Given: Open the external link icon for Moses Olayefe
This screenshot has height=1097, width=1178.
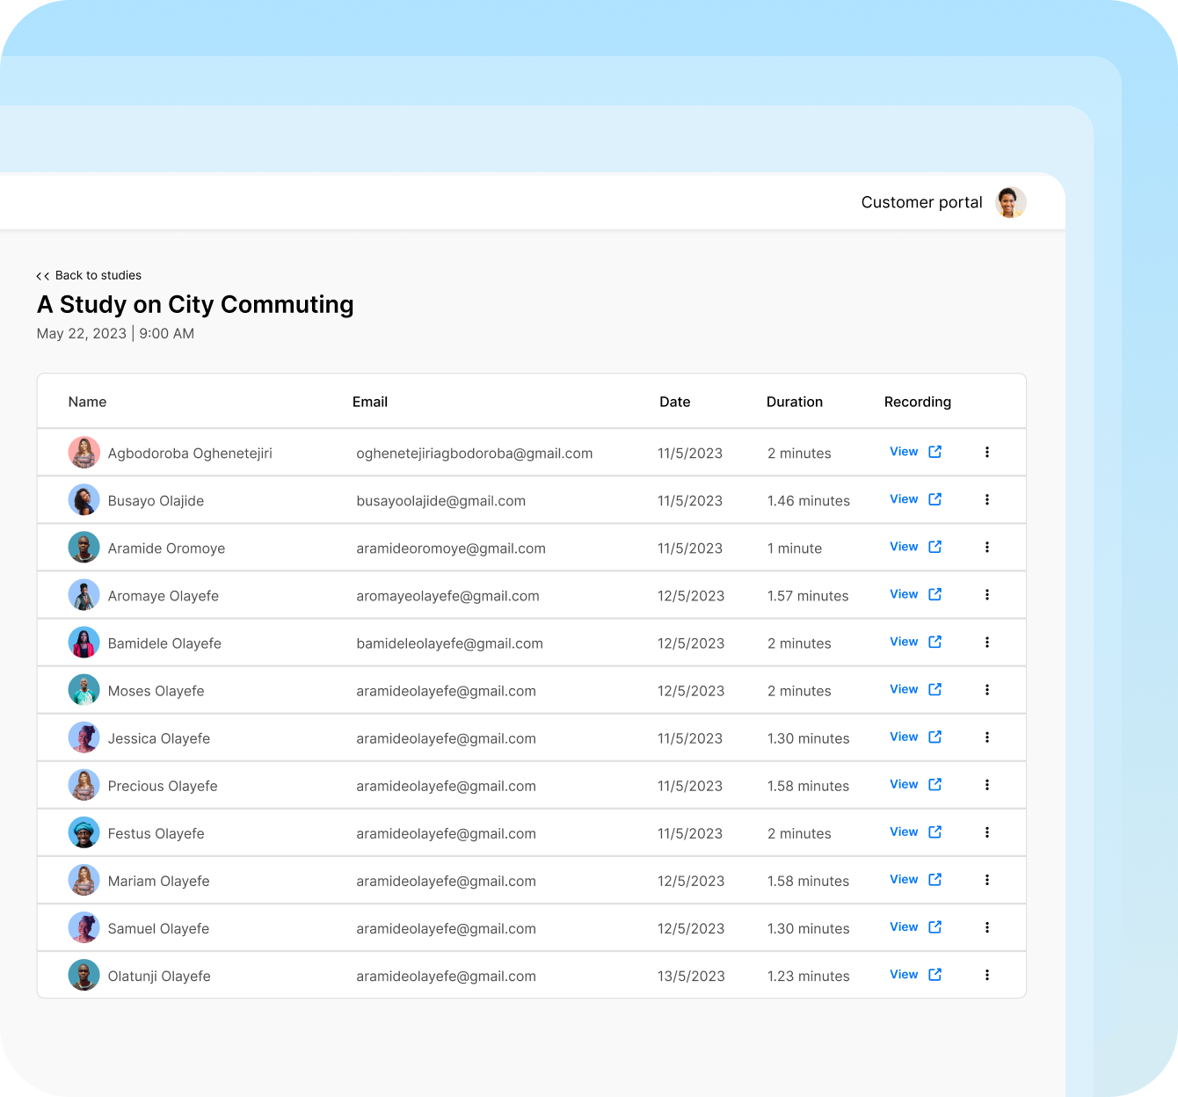Looking at the screenshot, I should pyautogui.click(x=935, y=689).
